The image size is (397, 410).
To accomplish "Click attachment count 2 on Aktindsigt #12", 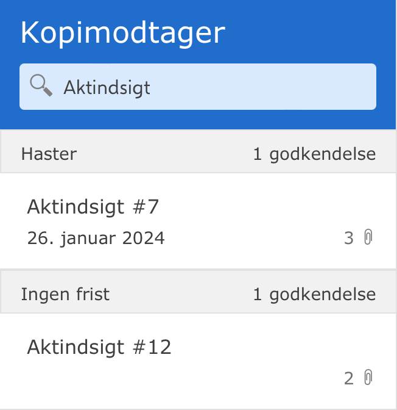I will [x=349, y=378].
